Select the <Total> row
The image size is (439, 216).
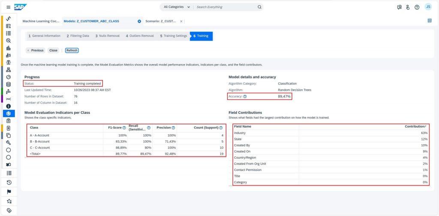pyautogui.click(x=126, y=154)
